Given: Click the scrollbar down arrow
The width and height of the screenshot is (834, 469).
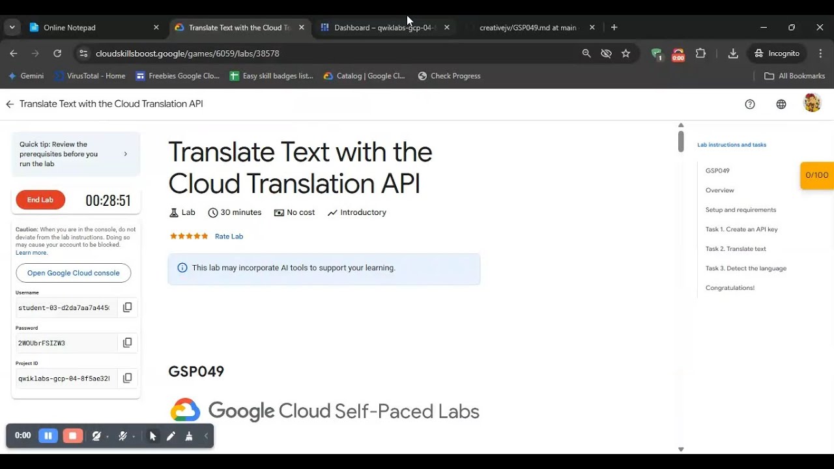Looking at the screenshot, I should [681, 449].
